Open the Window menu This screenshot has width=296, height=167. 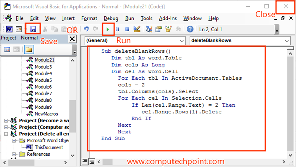[193, 18]
